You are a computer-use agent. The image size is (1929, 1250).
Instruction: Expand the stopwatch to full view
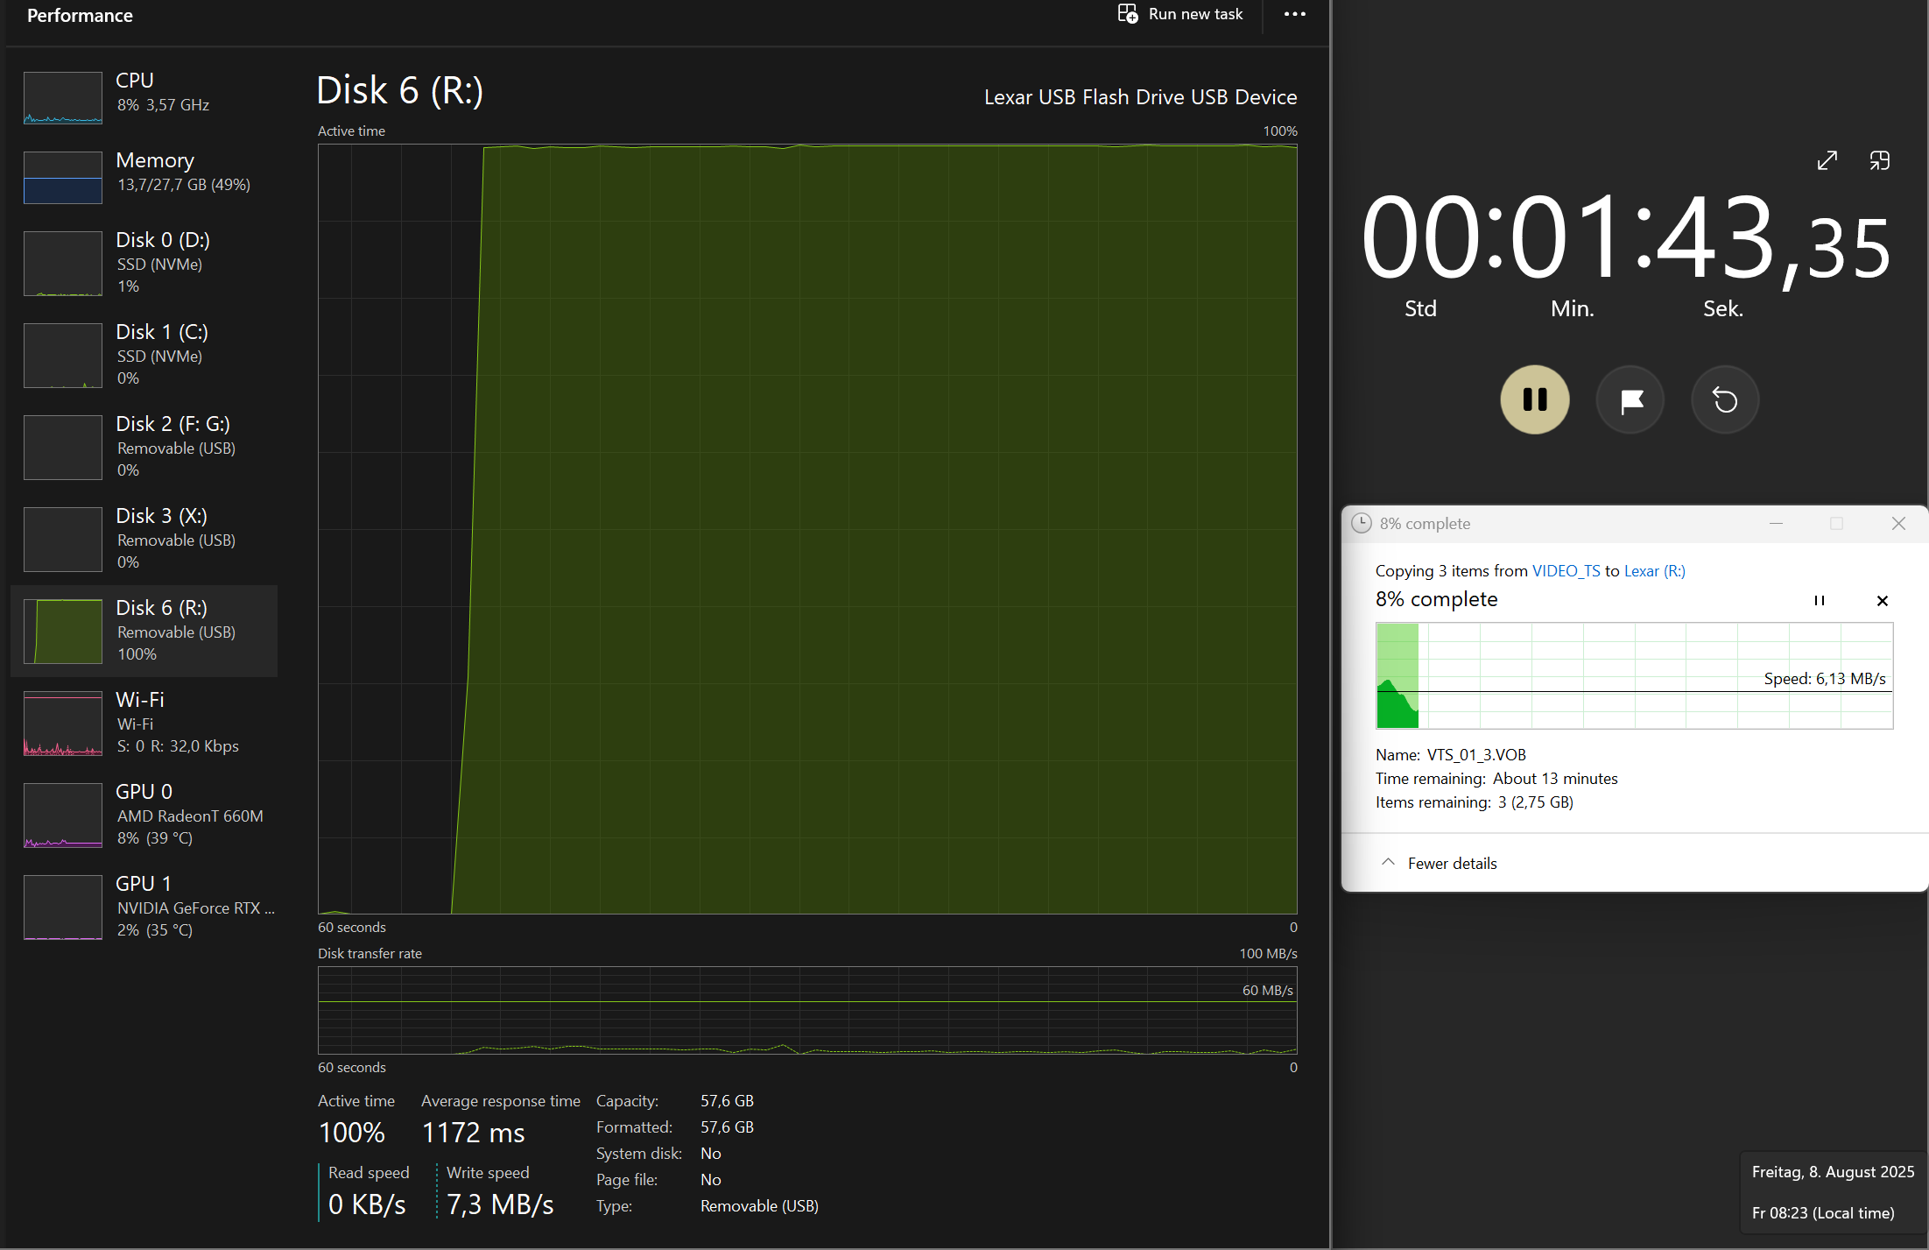[1827, 160]
